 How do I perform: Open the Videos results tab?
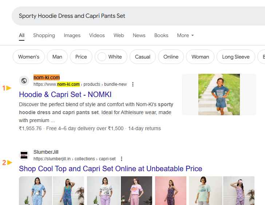click(97, 35)
